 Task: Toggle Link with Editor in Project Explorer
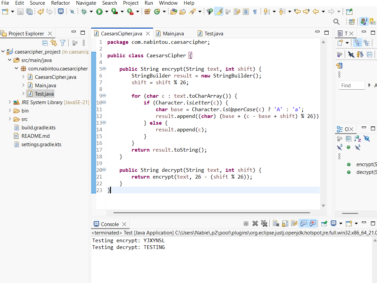click(x=54, y=43)
